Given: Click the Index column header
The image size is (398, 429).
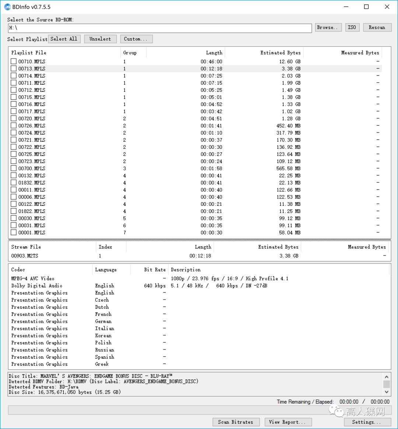Looking at the screenshot, I should click(111, 247).
